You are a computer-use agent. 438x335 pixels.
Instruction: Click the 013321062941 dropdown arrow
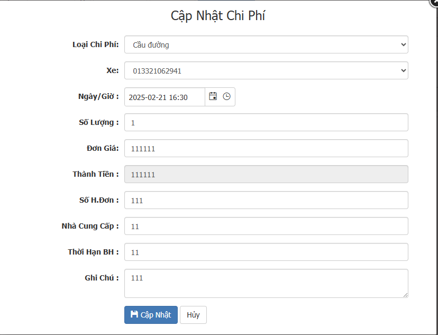(x=403, y=70)
